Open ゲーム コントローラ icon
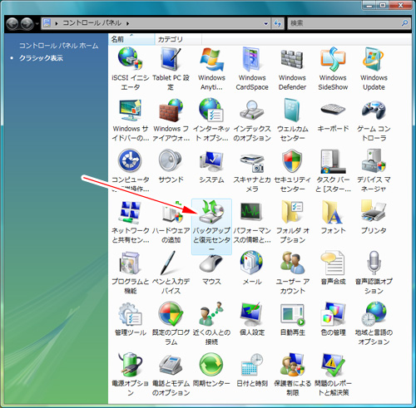This screenshot has height=408, width=416. (374, 110)
